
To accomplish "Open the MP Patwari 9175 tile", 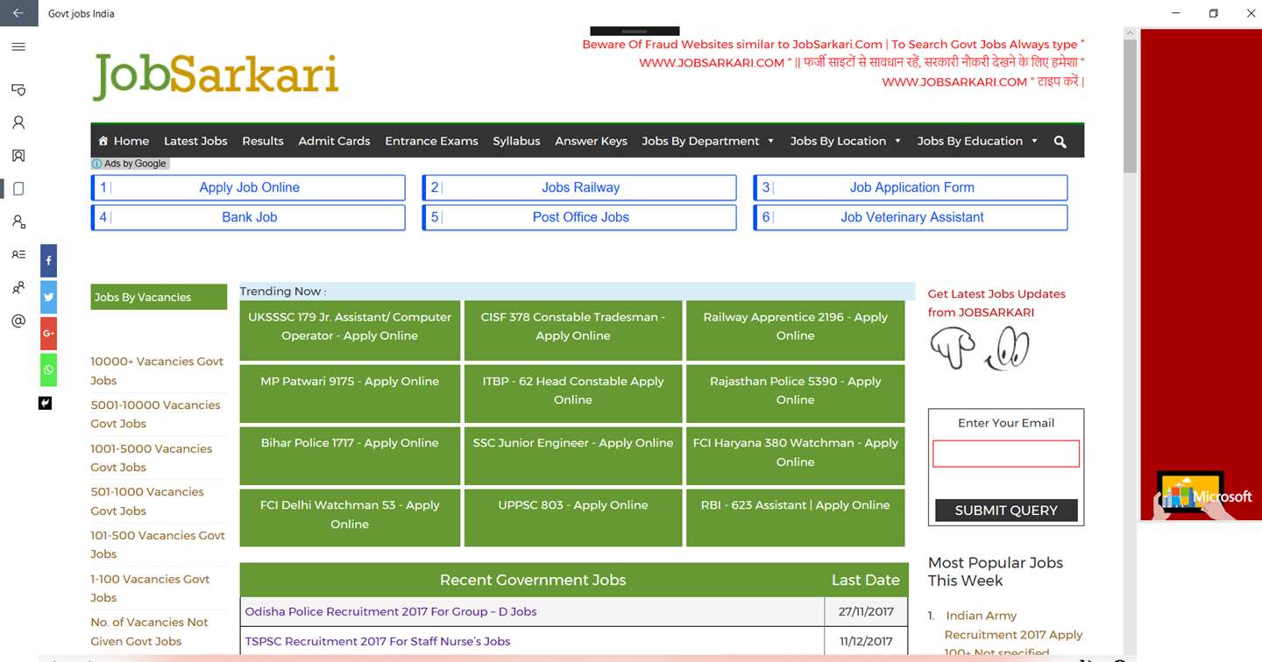I will click(350, 393).
